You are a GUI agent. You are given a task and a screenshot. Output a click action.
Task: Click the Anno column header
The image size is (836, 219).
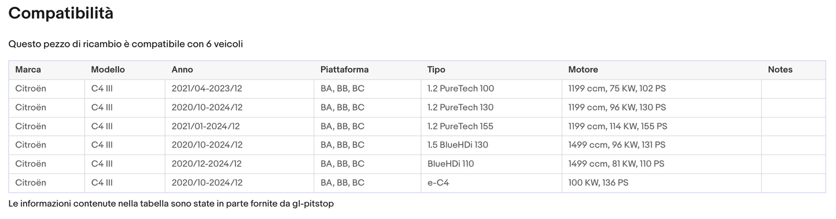240,70
